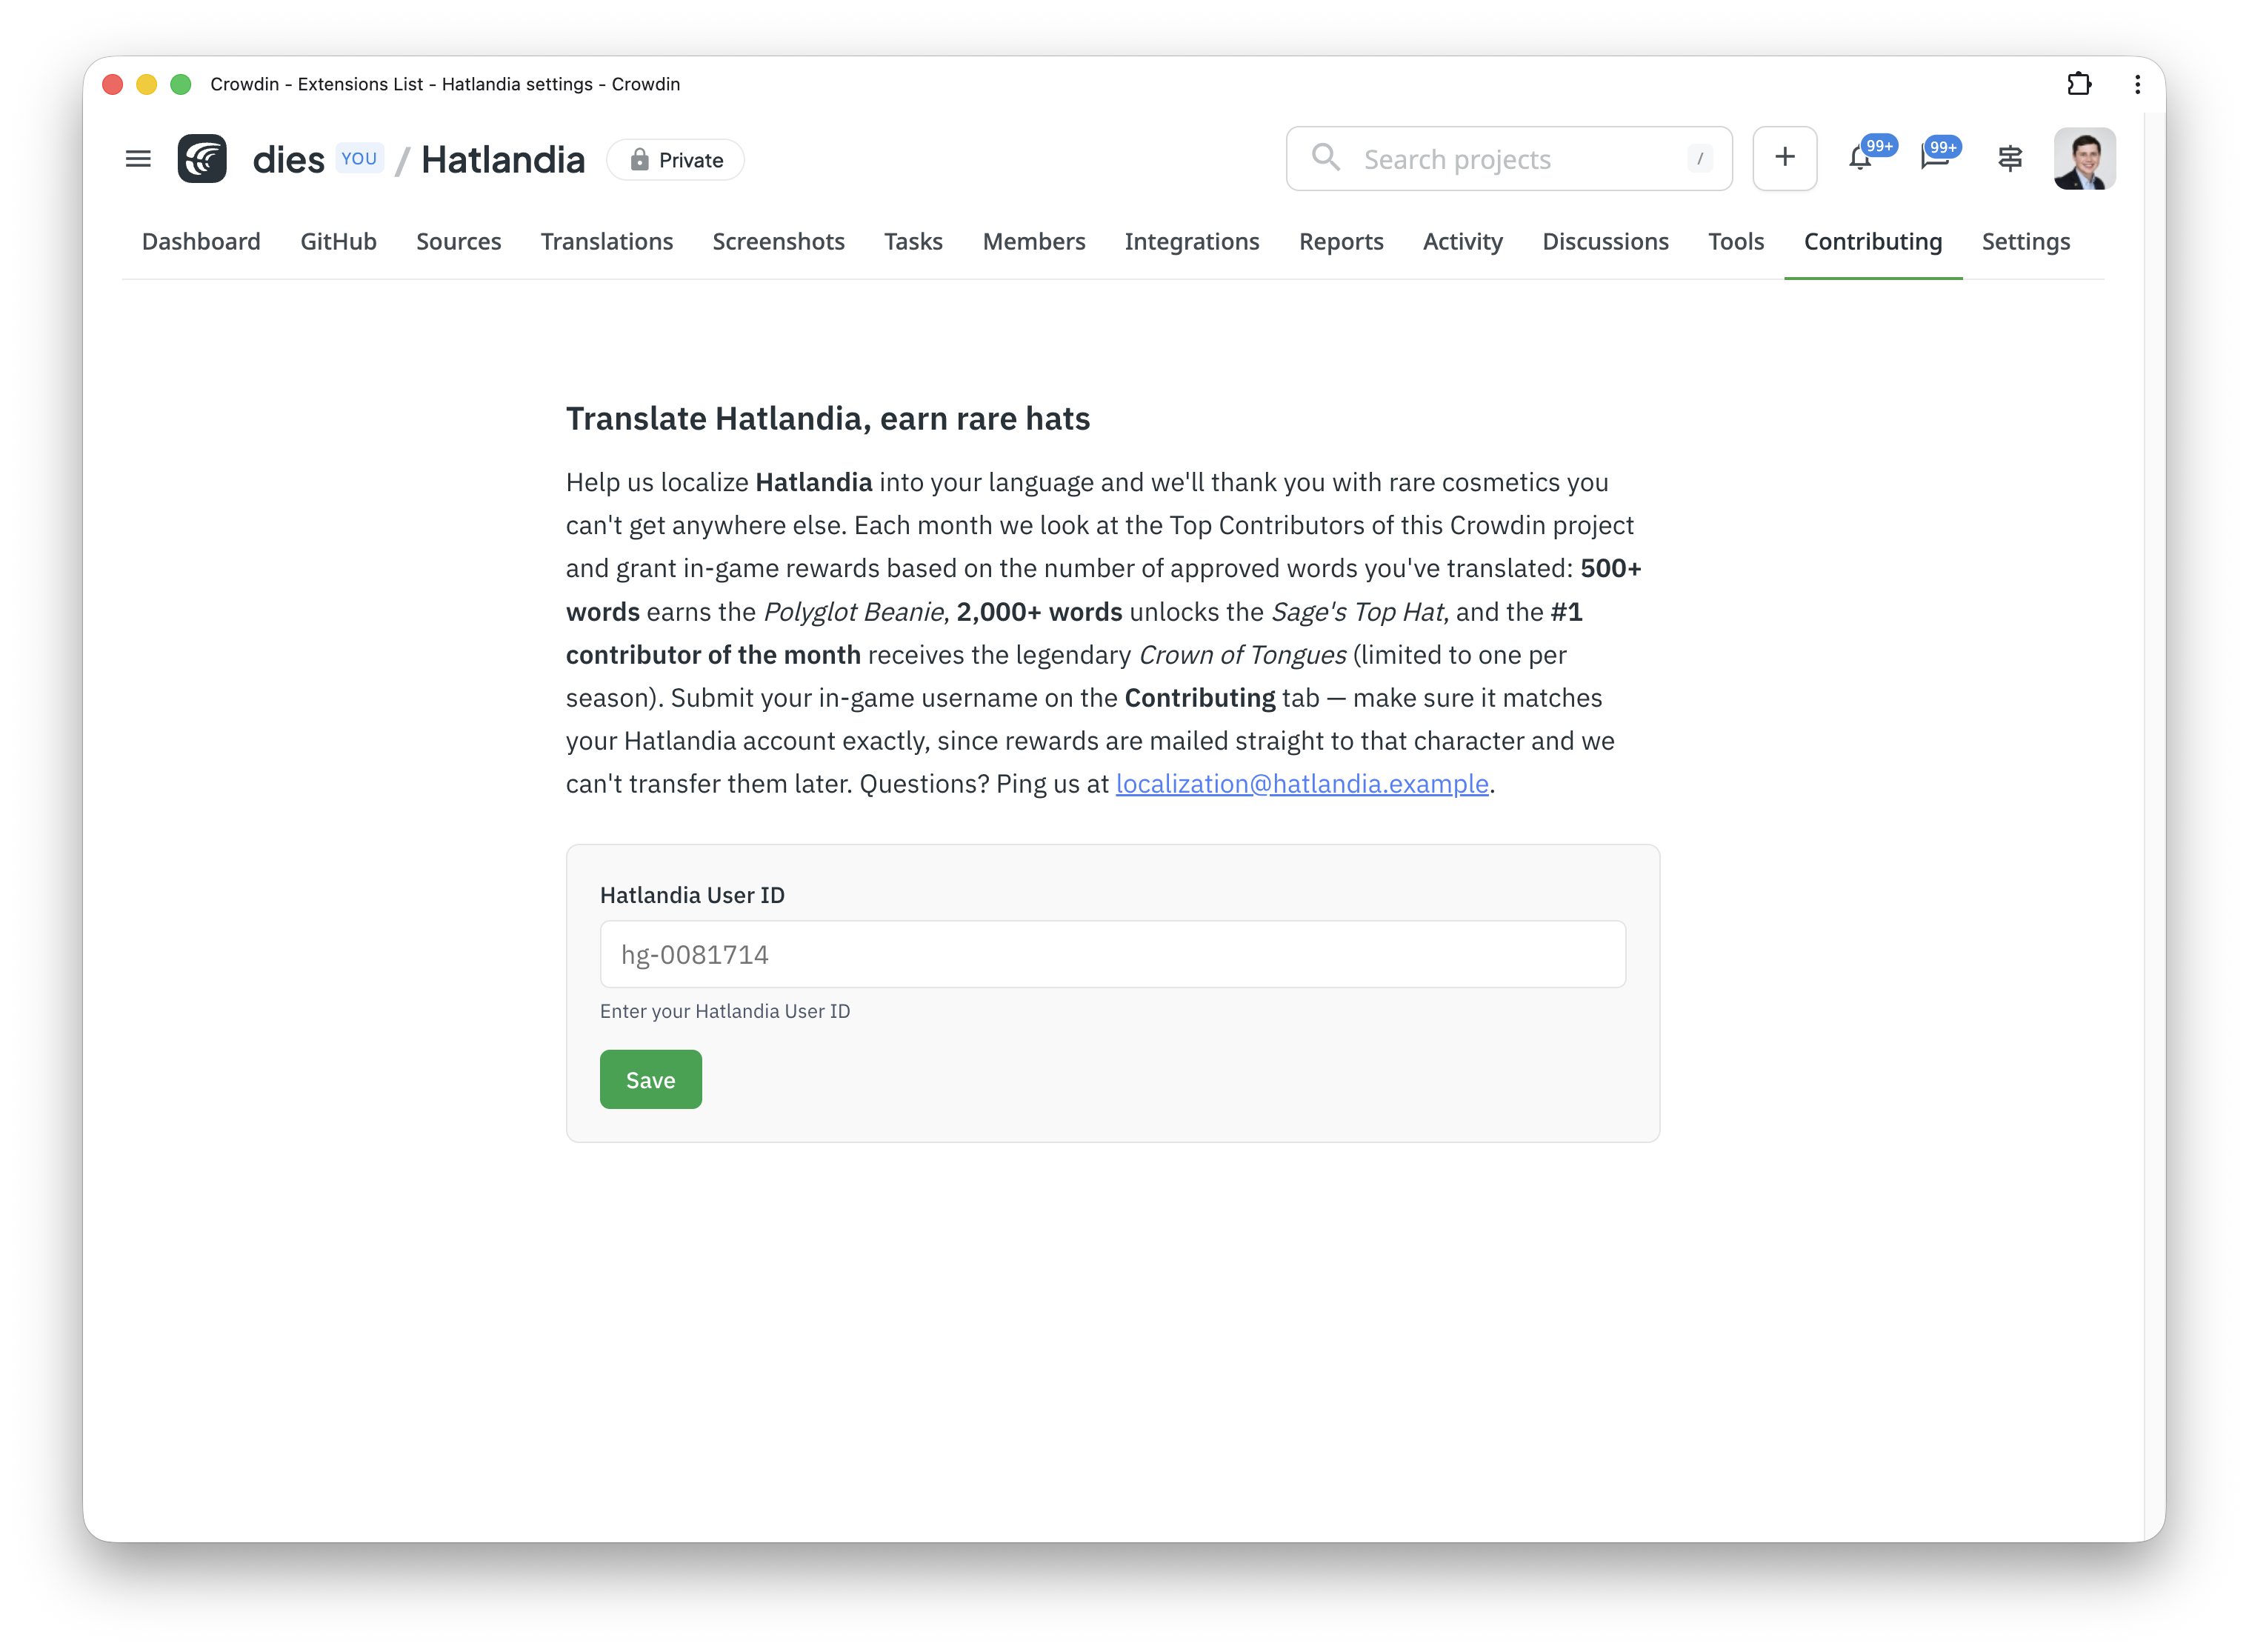This screenshot has width=2249, height=1652.
Task: Click the macOS green fullscreen button
Action: 181,84
